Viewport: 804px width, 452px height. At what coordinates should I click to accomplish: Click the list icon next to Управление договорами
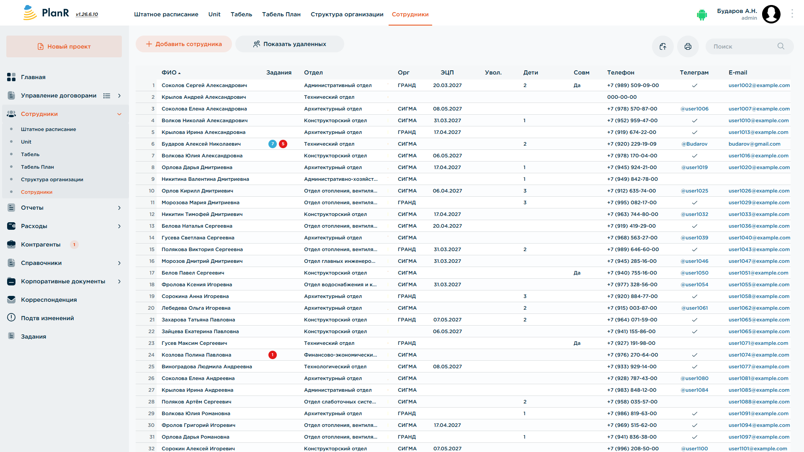point(107,96)
